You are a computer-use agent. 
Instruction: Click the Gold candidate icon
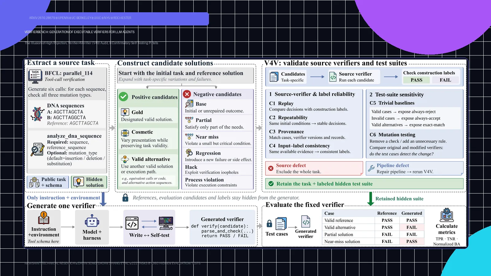125,112
